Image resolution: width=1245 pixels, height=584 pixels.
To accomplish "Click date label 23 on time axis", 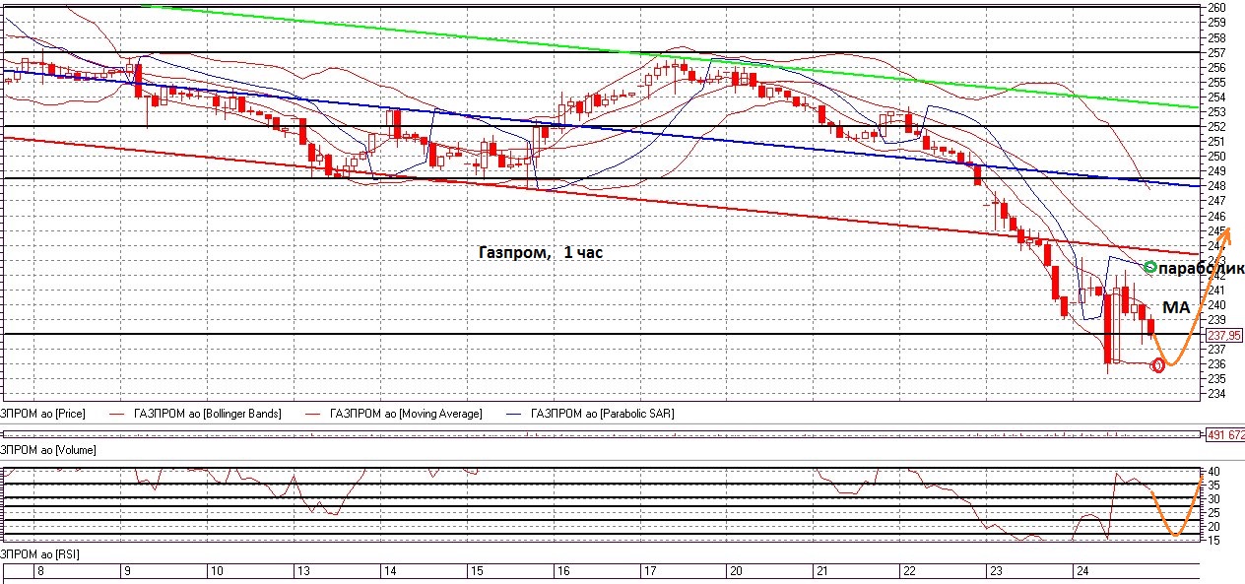I will click(996, 571).
